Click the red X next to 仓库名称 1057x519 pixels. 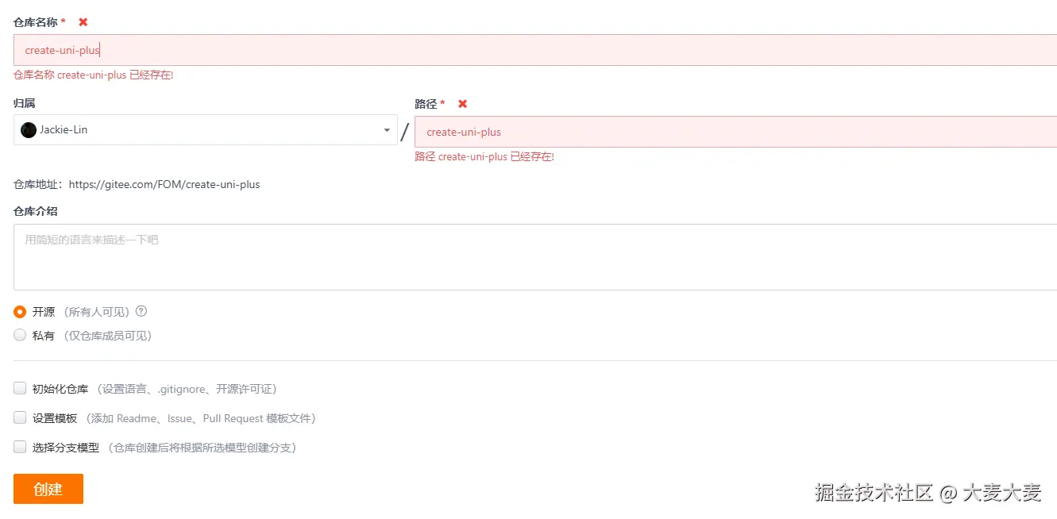click(x=83, y=22)
